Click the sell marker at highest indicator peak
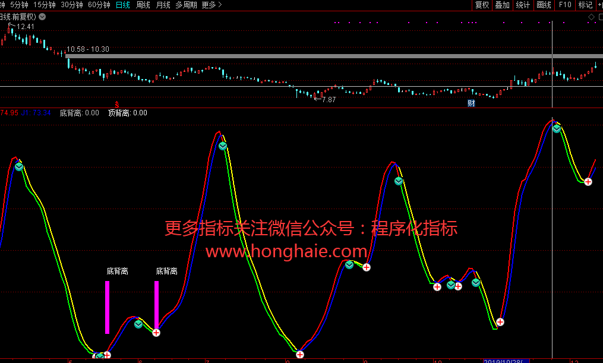Viewport: 603px width, 363px height. click(x=557, y=128)
